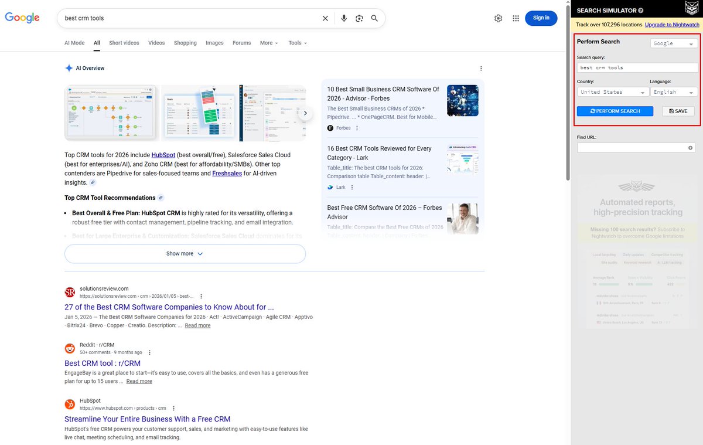This screenshot has width=703, height=445.
Task: Open 27 of the Best CRM Software result
Action: 169,307
